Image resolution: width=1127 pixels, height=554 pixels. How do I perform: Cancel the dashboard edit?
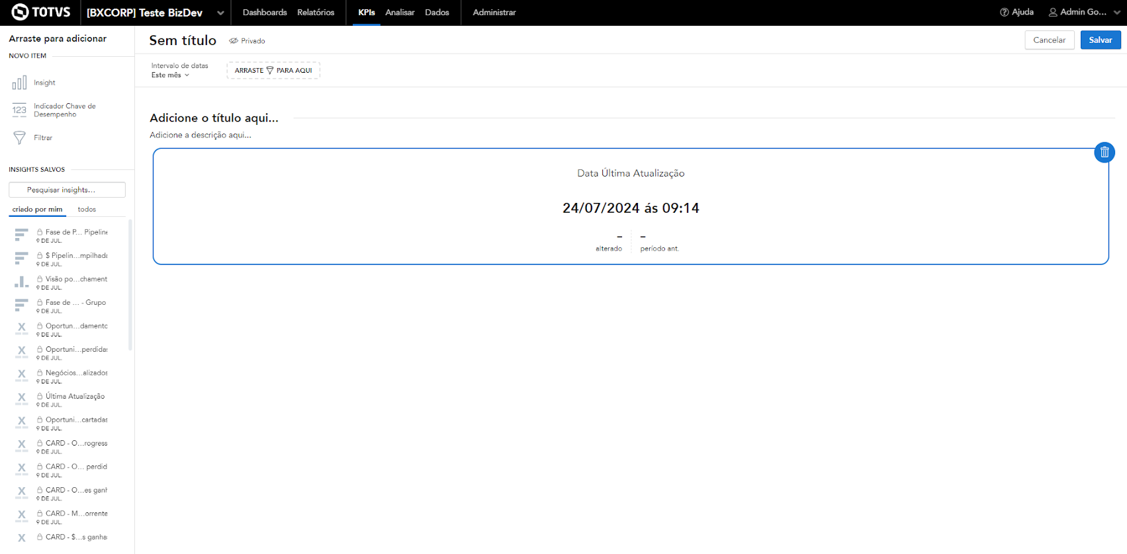click(1050, 40)
